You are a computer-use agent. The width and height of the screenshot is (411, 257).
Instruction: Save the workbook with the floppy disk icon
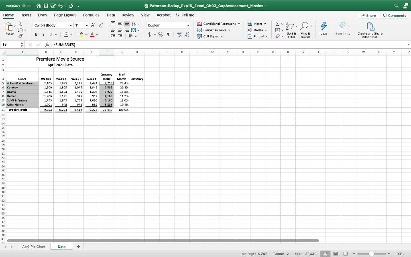coord(46,6)
